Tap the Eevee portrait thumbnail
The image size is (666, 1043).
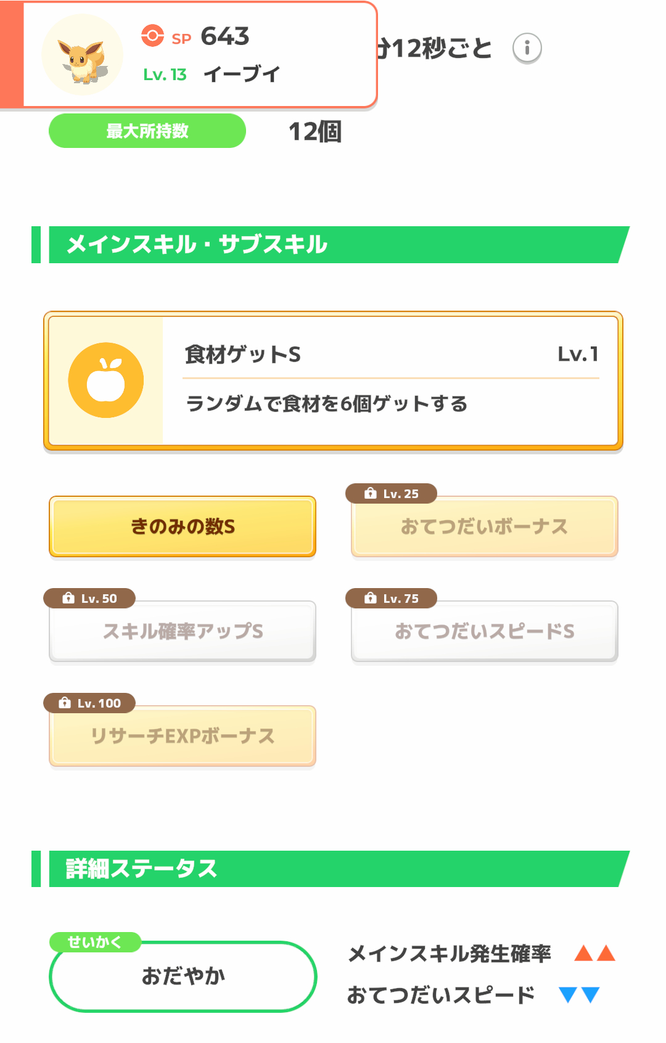tap(82, 54)
